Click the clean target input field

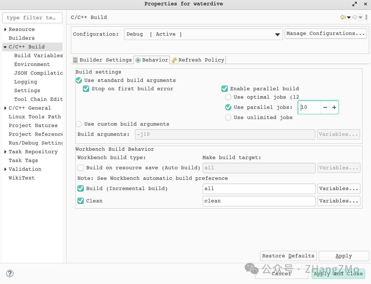pos(259,201)
